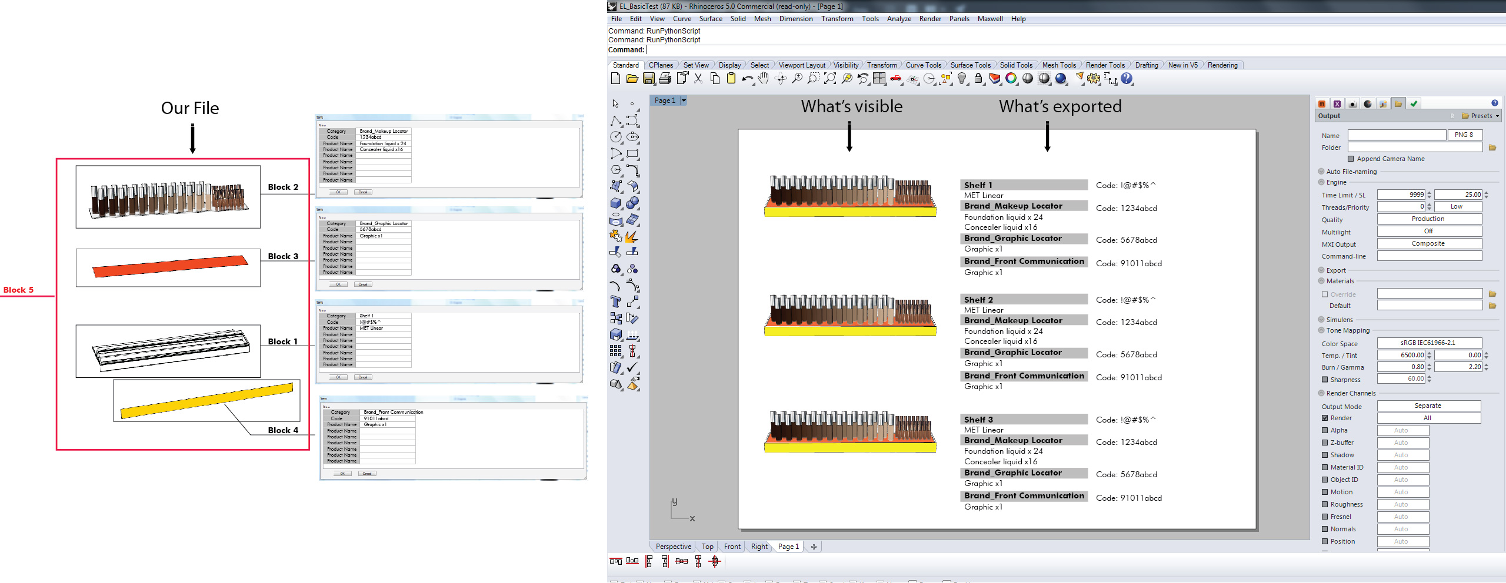This screenshot has width=1506, height=583.
Task: Open the Output Mode Separate dropdown
Action: point(1428,406)
